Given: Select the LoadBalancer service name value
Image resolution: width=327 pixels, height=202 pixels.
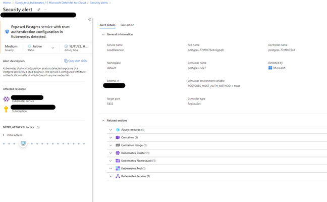Looking at the screenshot, I should tap(116, 50).
